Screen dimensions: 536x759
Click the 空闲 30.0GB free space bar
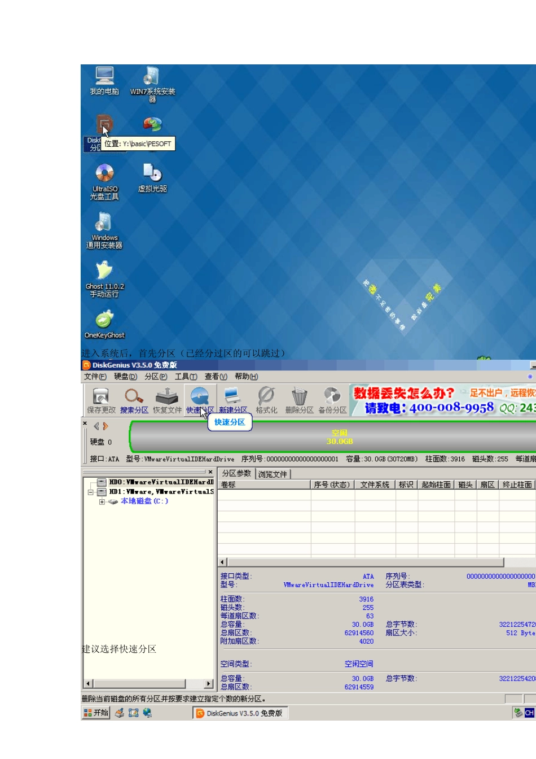click(339, 437)
